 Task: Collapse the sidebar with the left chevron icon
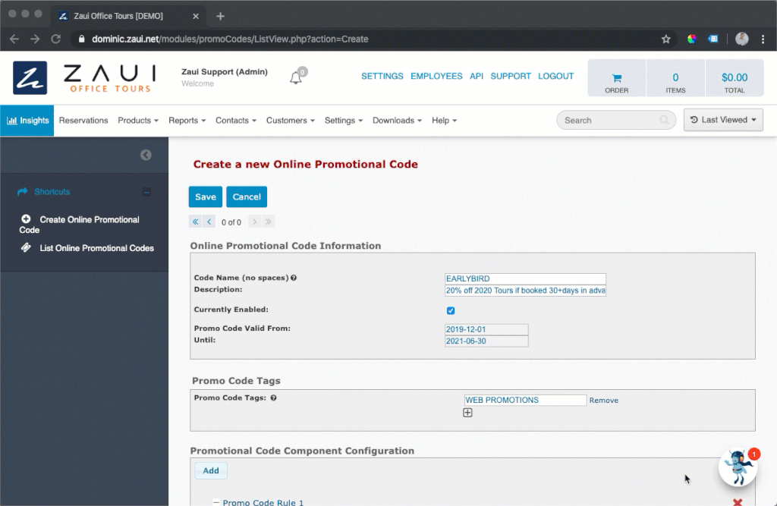pos(146,154)
